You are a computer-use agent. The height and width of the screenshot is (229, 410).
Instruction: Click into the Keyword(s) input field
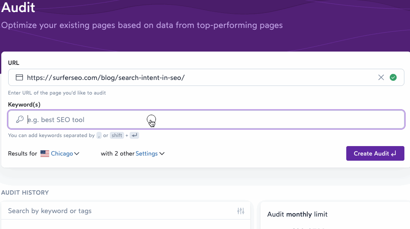[215, 119]
